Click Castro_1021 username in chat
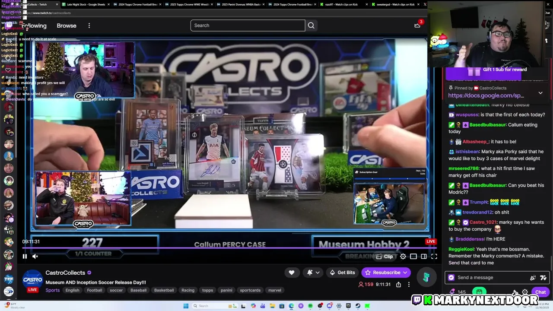The width and height of the screenshot is (553, 311). tap(483, 222)
